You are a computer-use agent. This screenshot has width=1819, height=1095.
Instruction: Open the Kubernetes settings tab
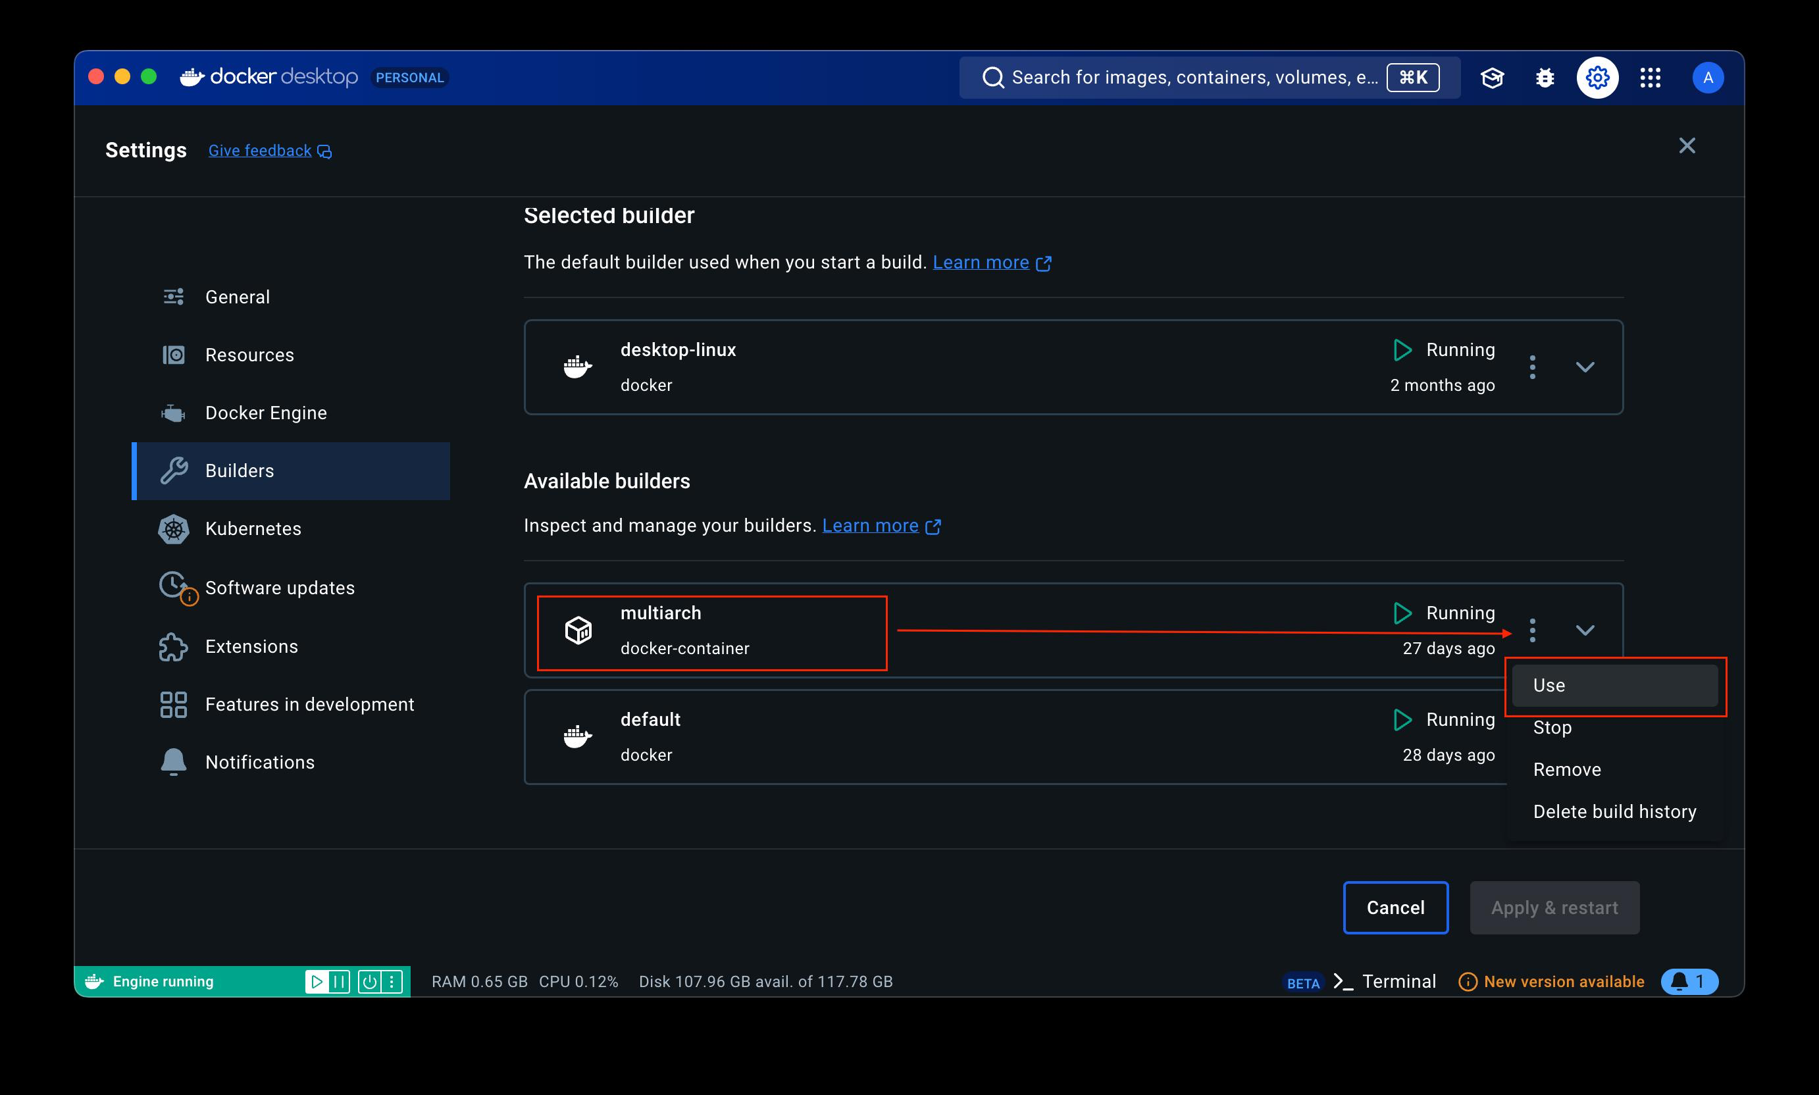point(291,529)
